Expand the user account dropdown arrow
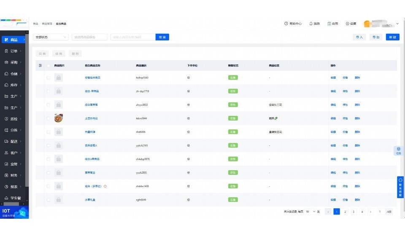405x236 pixels. [397, 24]
